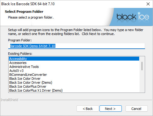Click the folder list scrollbar thumb
This screenshot has width=153, height=116.
pos(142,66)
